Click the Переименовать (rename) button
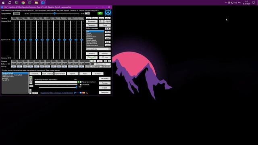 click(60, 74)
